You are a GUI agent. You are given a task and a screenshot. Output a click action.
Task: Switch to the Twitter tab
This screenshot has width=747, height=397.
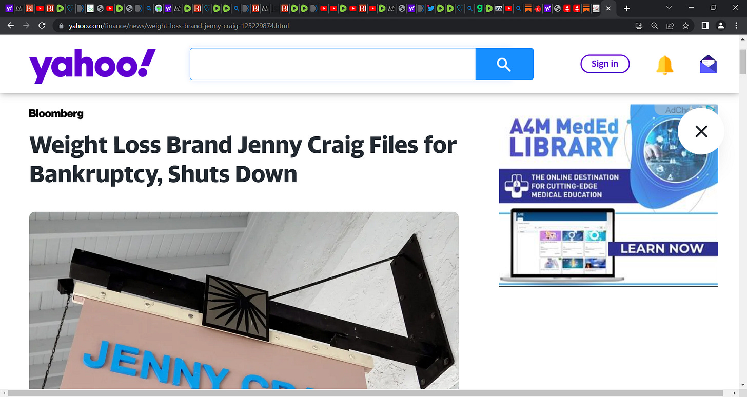coord(430,8)
